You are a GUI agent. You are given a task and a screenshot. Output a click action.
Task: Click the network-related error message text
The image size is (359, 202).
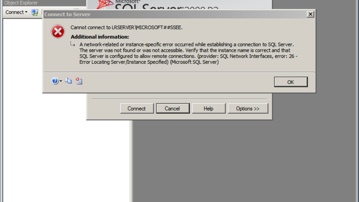[x=188, y=53]
